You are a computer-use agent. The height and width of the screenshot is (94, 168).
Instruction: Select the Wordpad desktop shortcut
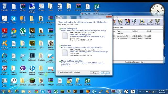[x=41, y=7]
